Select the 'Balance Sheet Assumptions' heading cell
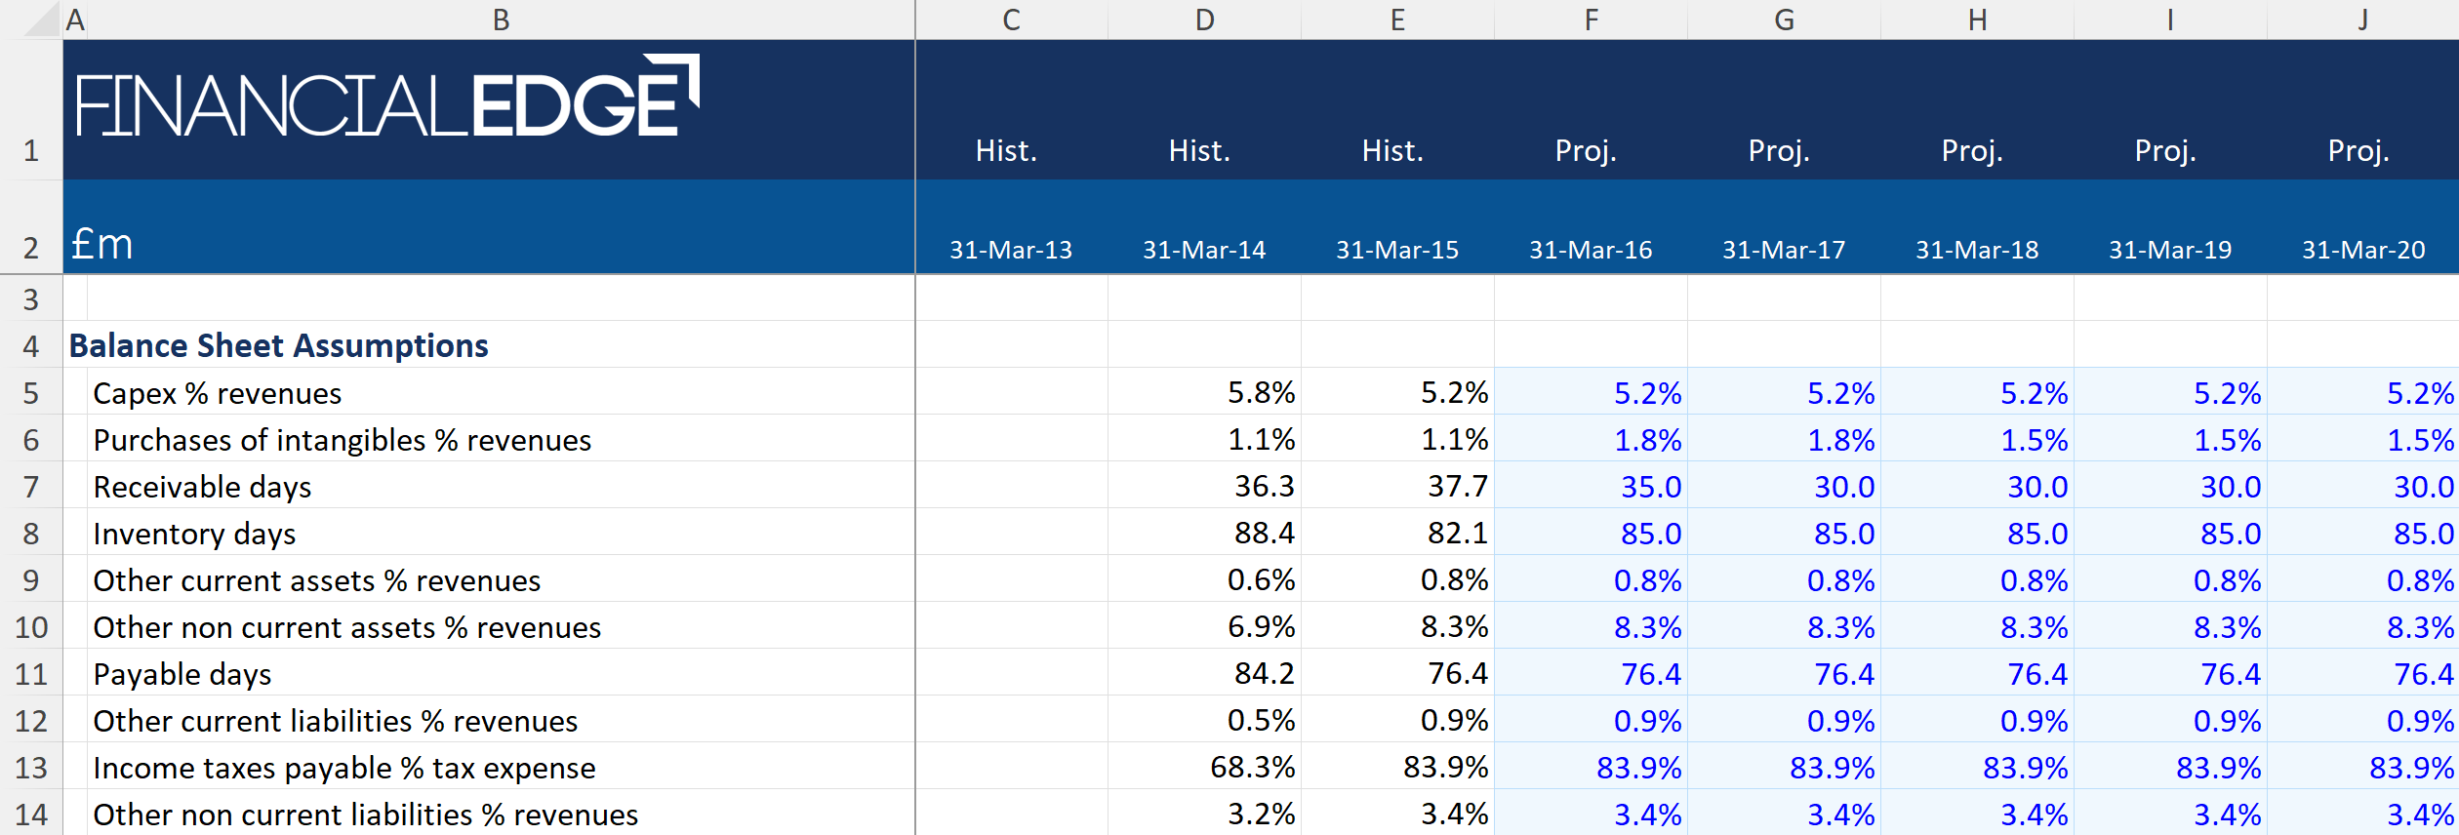The image size is (2459, 835). coord(278,345)
